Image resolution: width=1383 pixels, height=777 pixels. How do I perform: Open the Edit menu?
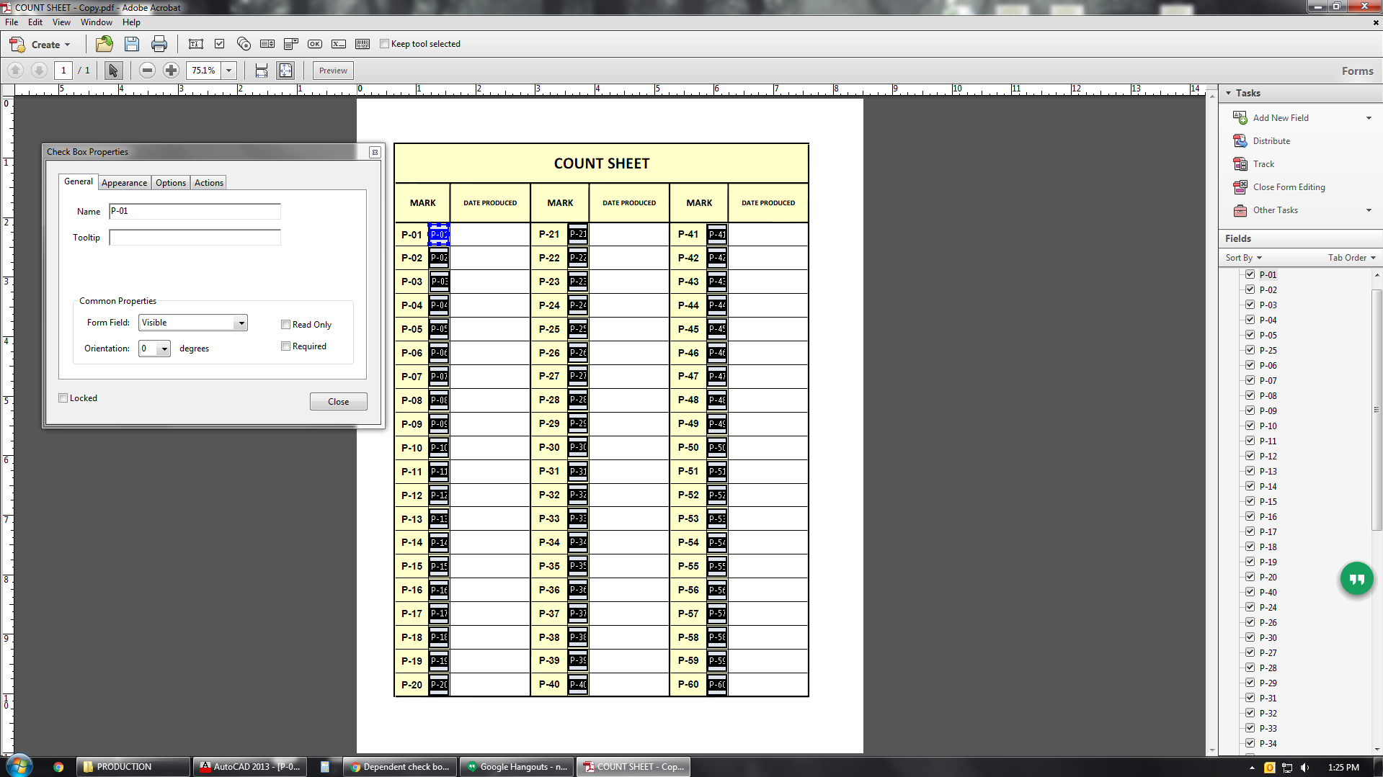click(35, 22)
